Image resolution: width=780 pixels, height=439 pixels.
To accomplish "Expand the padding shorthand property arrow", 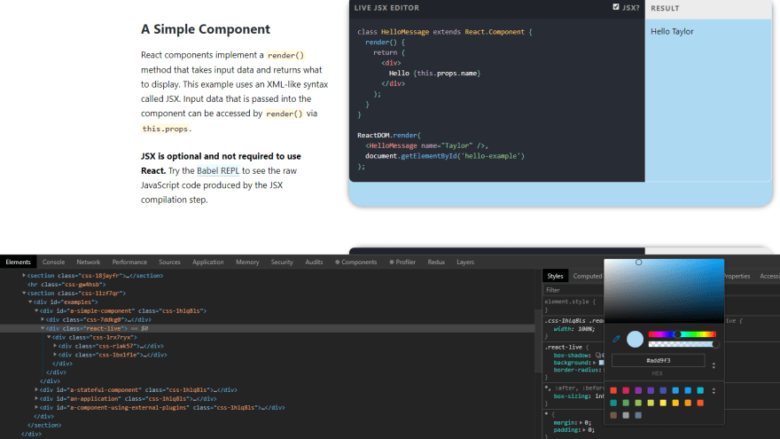I will click(x=584, y=430).
